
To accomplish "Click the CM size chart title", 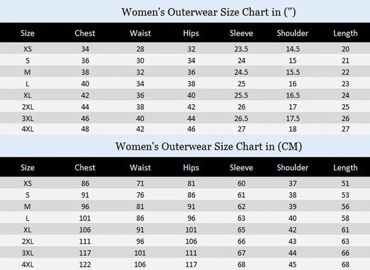I will tap(208, 147).
